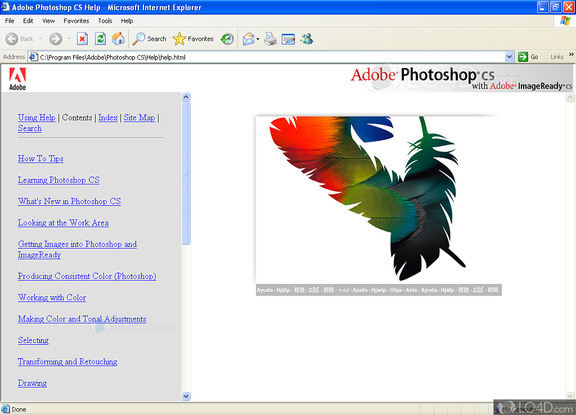
Task: Click the green Refresh page icon
Action: tap(100, 39)
